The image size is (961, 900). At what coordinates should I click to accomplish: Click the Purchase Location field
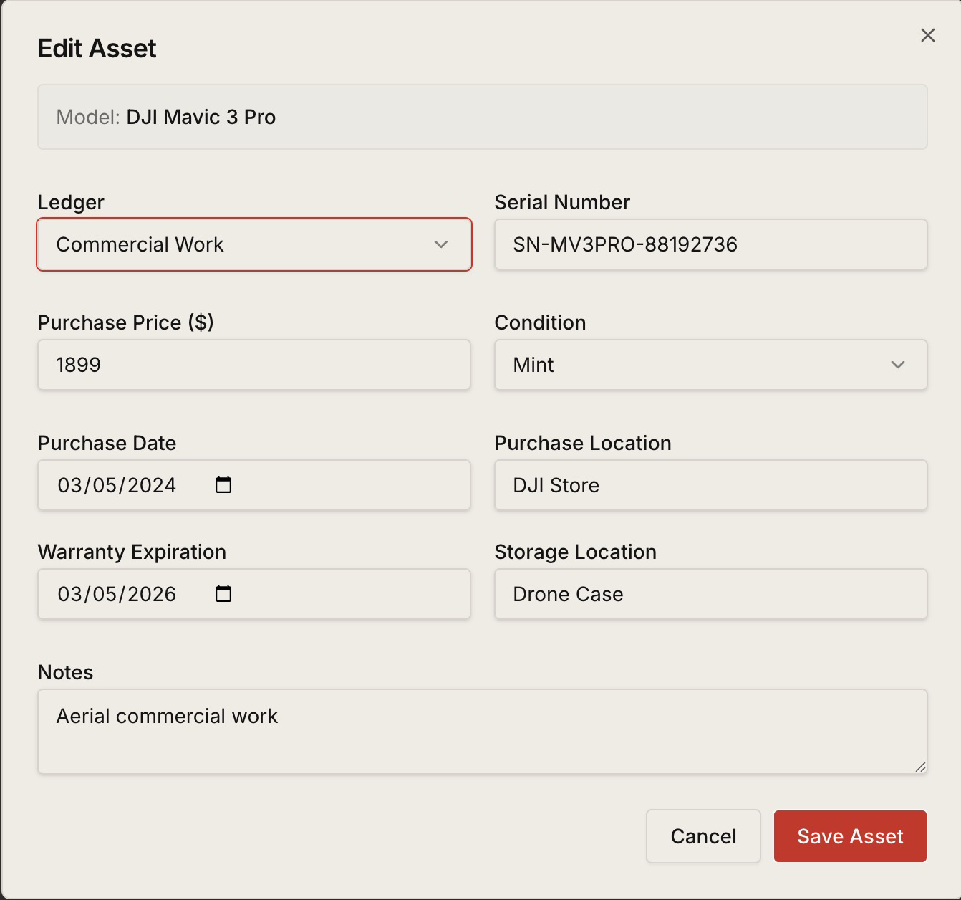(711, 485)
